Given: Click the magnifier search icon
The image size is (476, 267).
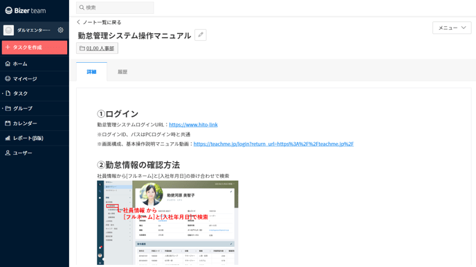Looking at the screenshot, I should coord(82,8).
